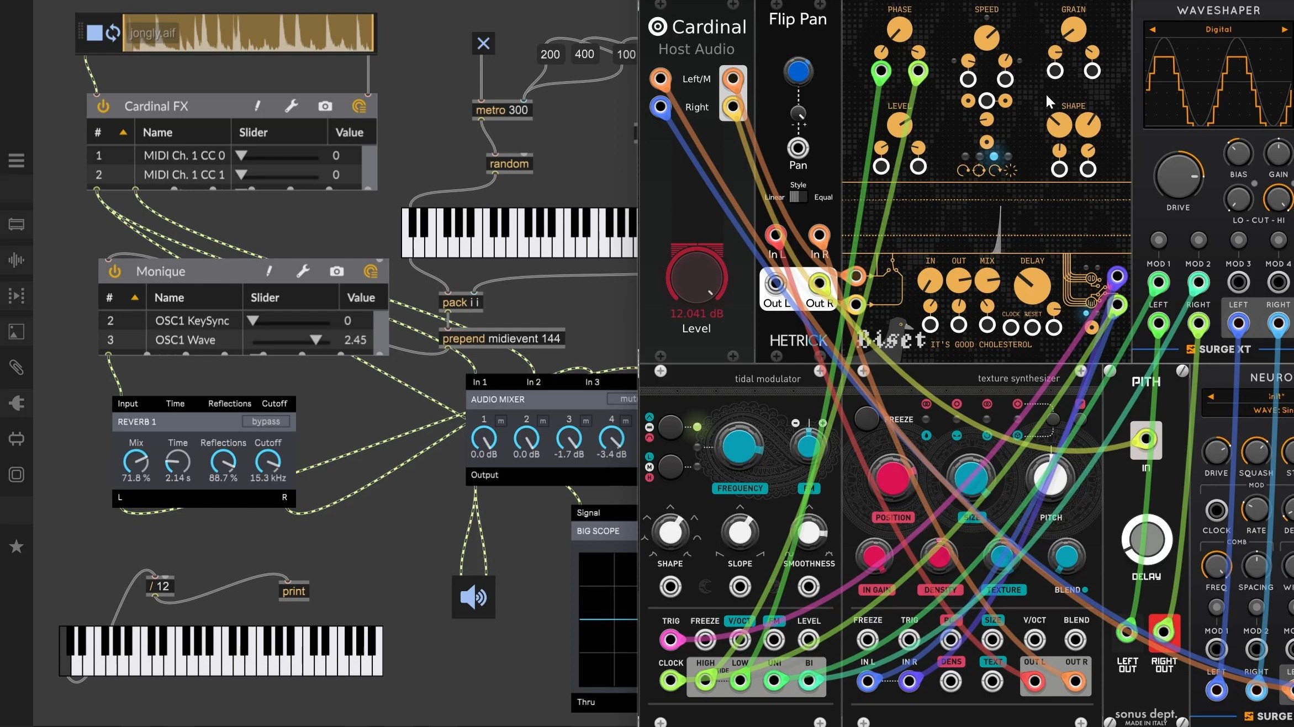
Task: Click the prepend midievent 144 object
Action: 501,338
